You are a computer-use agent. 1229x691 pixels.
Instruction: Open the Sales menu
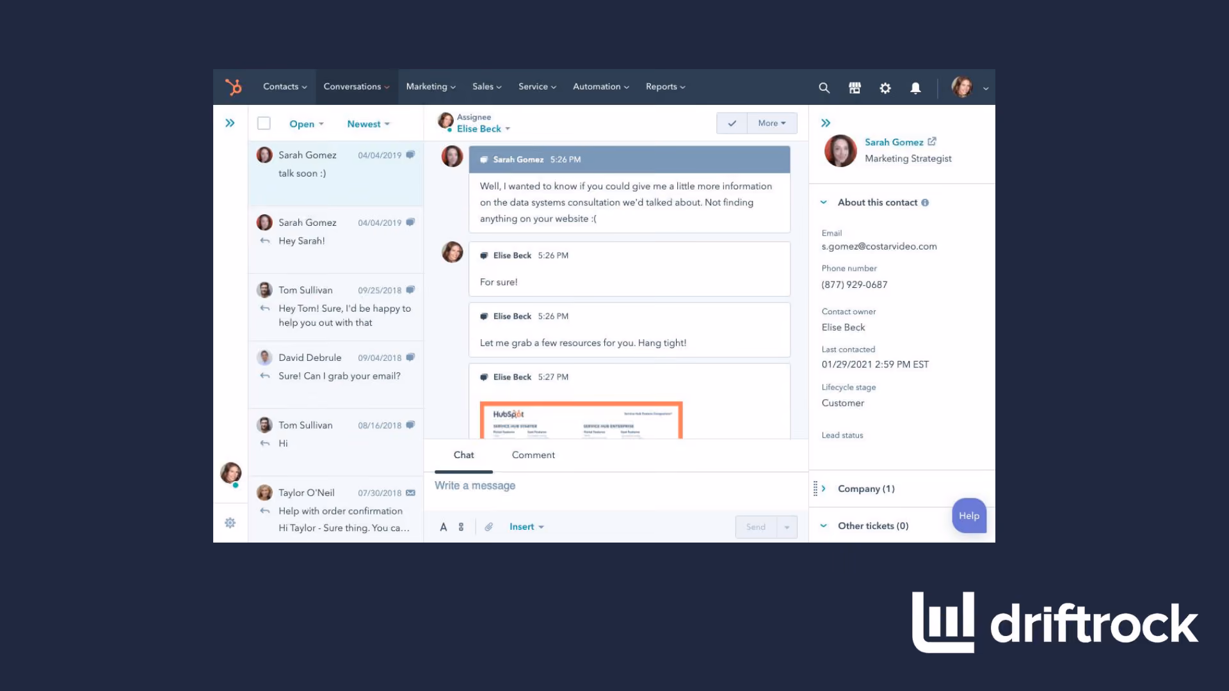487,86
